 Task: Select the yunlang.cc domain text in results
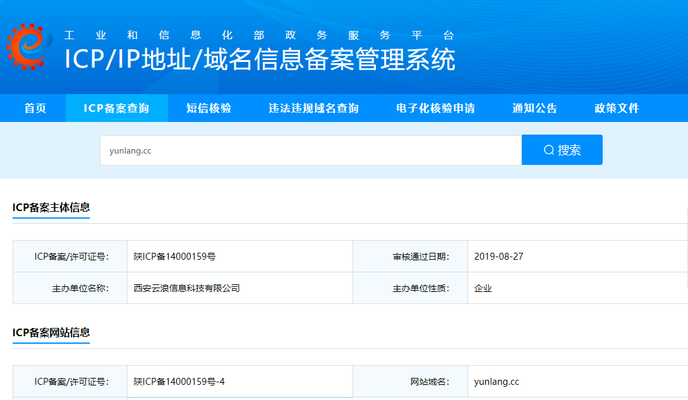point(497,381)
